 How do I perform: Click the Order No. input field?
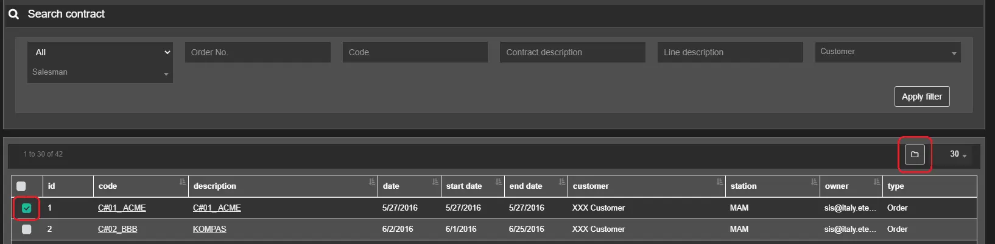(257, 52)
